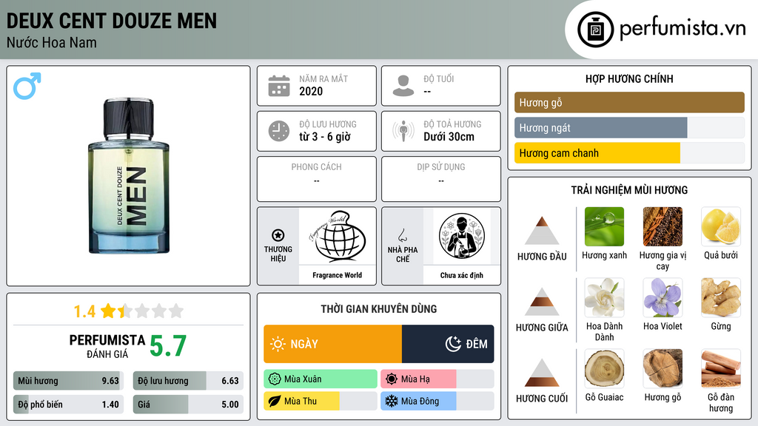The image size is (758, 426).
Task: Click the Độ phổ biến 1.40 score bar
Action: pyautogui.click(x=68, y=405)
